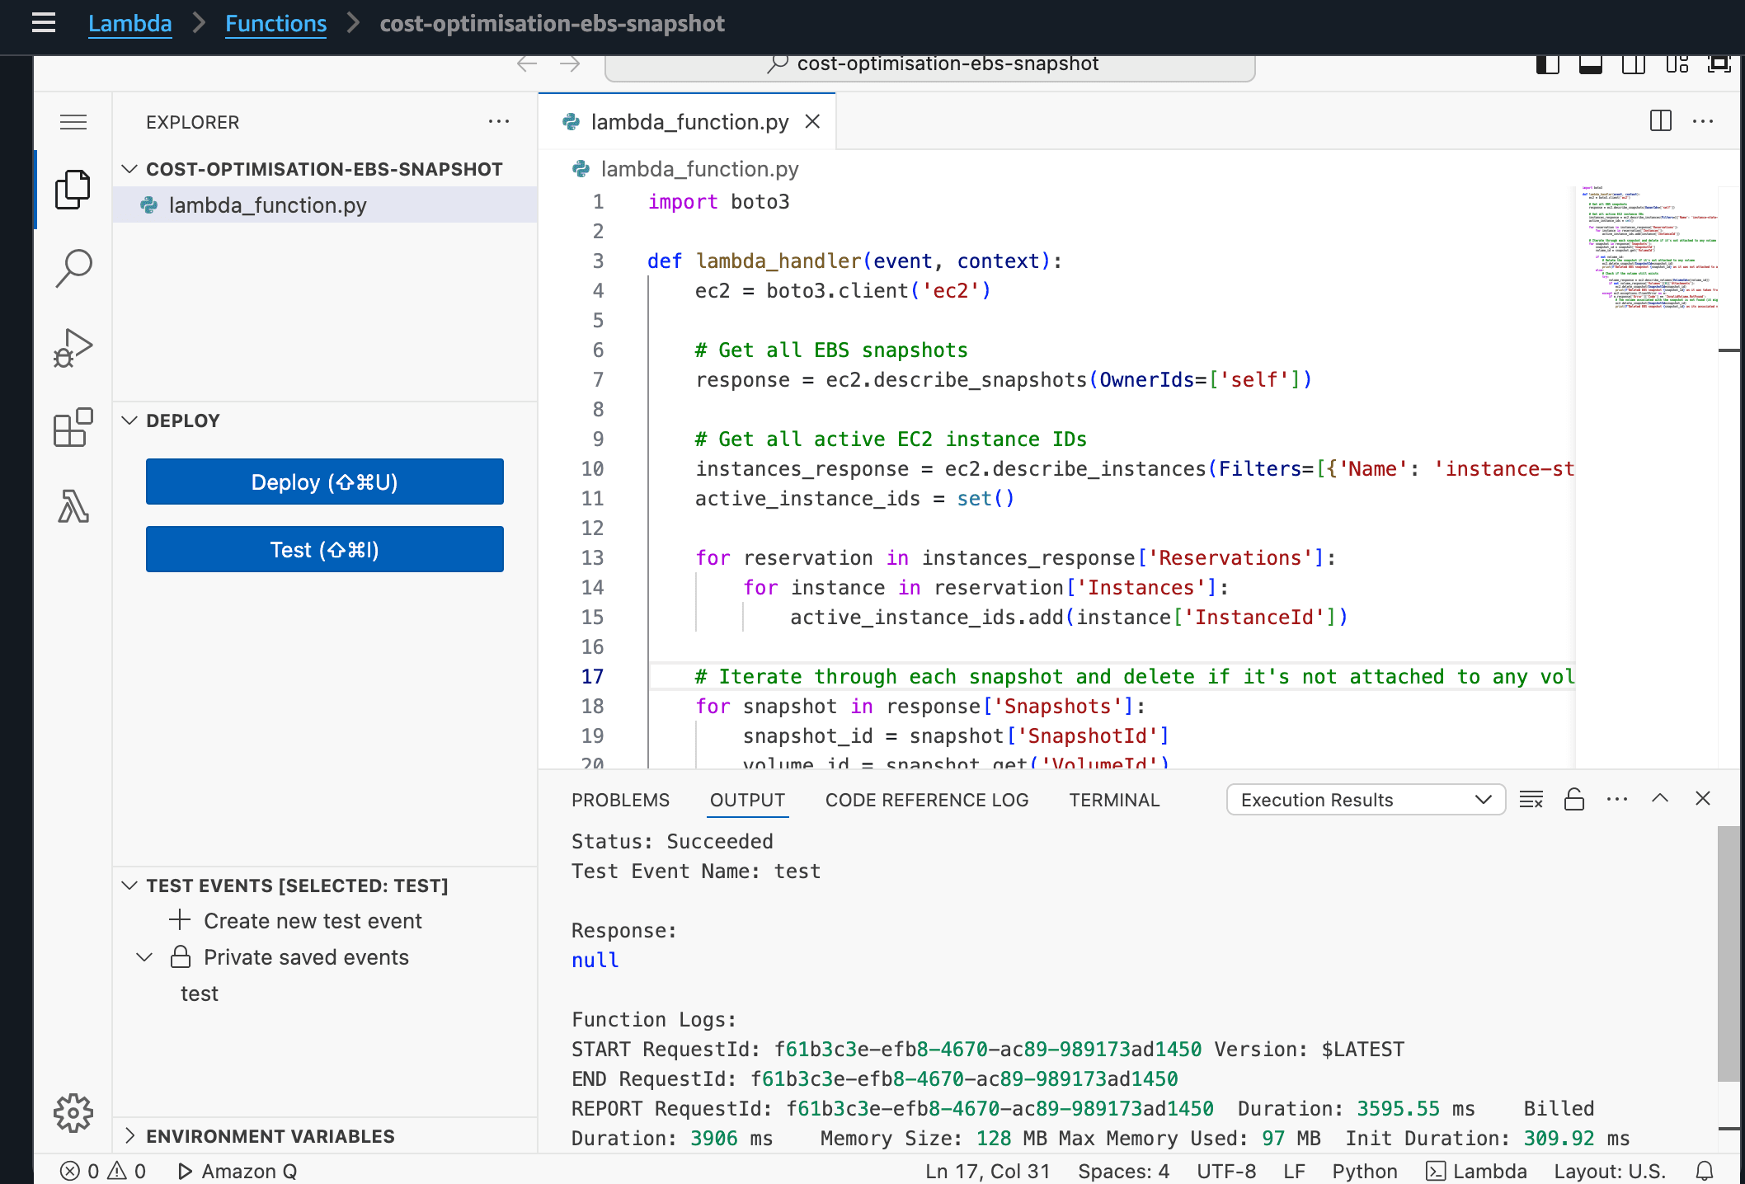
Task: Collapse the Private saved events group
Action: tap(145, 957)
